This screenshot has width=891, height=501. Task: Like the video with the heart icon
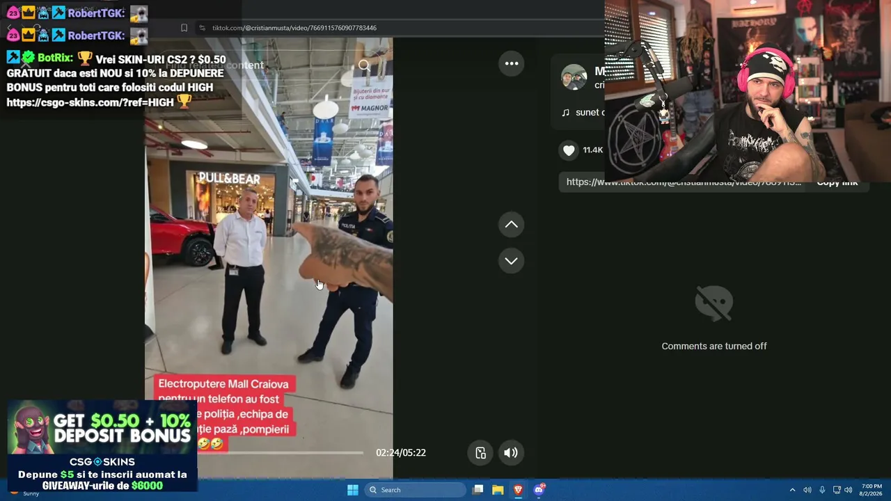[x=569, y=150]
